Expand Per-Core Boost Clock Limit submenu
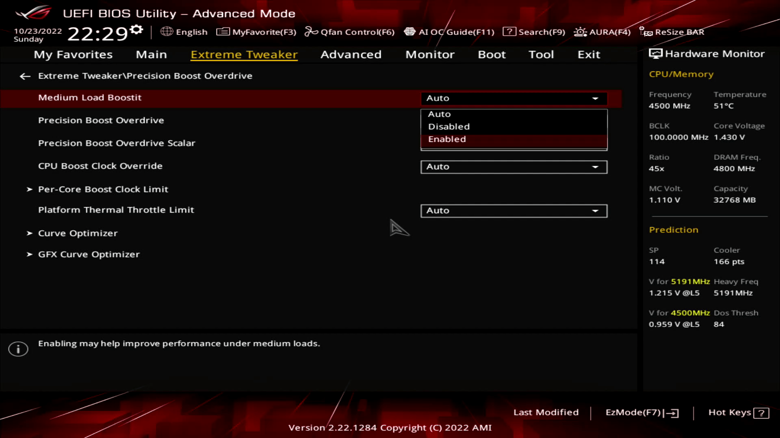 tap(103, 189)
